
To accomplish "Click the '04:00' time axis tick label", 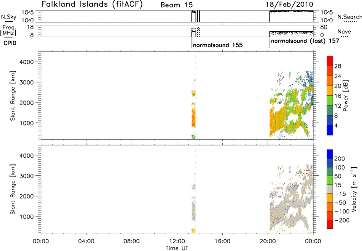I will [x=86, y=241].
